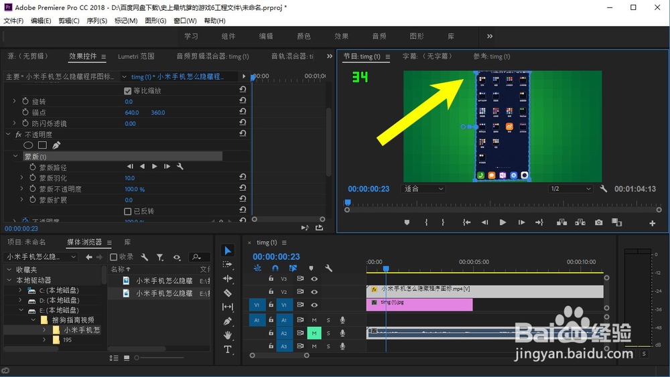
Task: Click the Lift button in program monitor
Action: click(562, 222)
